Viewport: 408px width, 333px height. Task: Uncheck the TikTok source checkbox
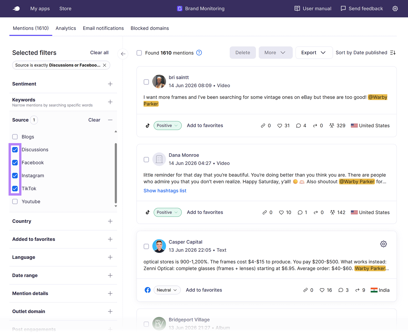(x=15, y=189)
